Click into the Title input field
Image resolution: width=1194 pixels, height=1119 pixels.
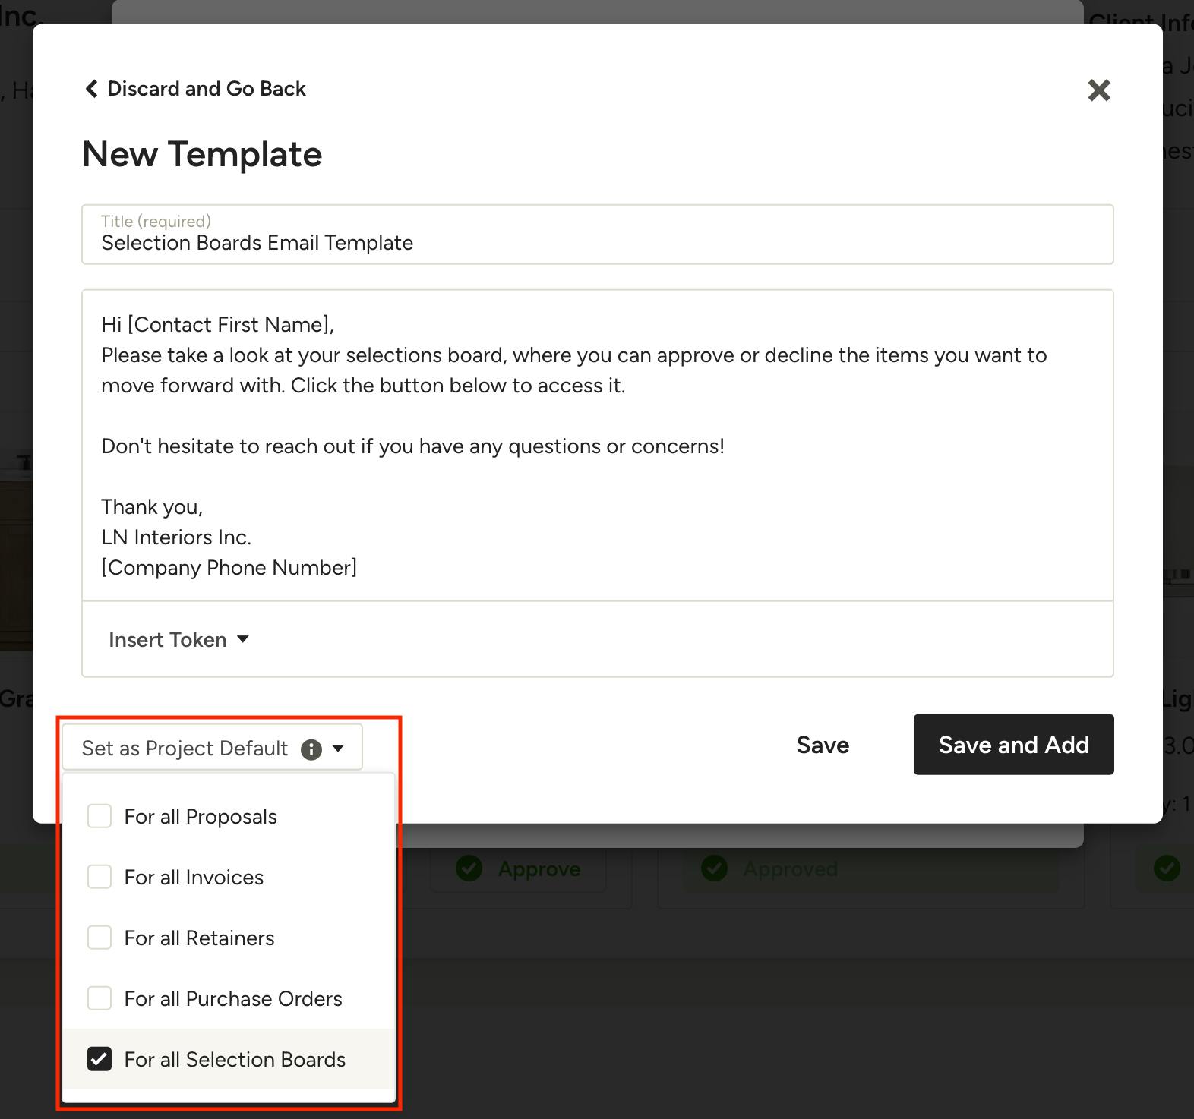pyautogui.click(x=598, y=235)
